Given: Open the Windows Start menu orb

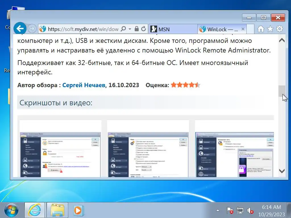Looking at the screenshot, I should coord(11,210).
